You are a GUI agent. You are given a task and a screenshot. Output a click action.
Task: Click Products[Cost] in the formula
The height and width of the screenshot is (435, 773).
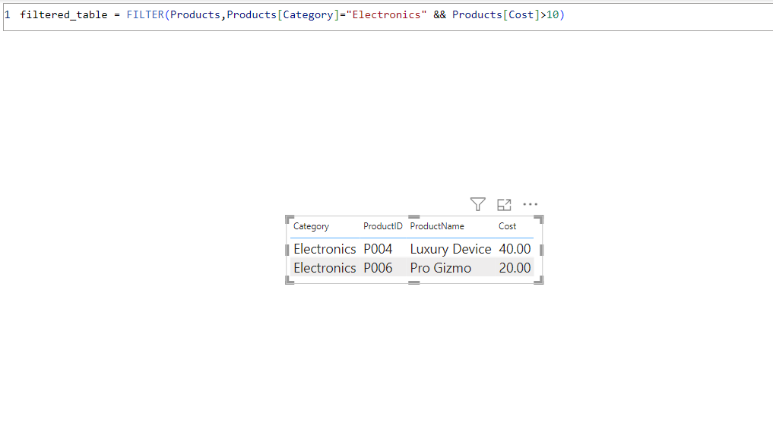(x=496, y=14)
